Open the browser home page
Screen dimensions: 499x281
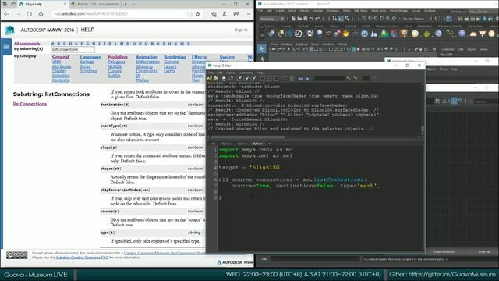click(41, 14)
